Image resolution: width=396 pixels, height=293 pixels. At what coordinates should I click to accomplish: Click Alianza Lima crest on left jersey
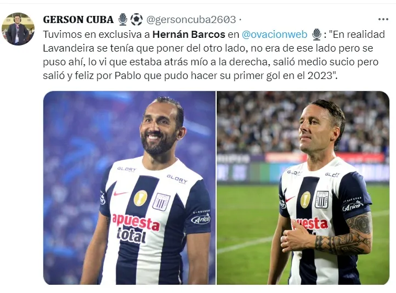161,201
